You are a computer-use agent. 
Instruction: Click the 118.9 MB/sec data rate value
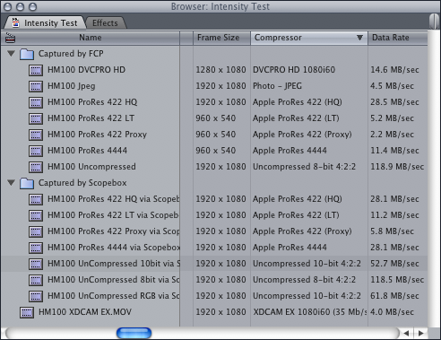click(397, 167)
